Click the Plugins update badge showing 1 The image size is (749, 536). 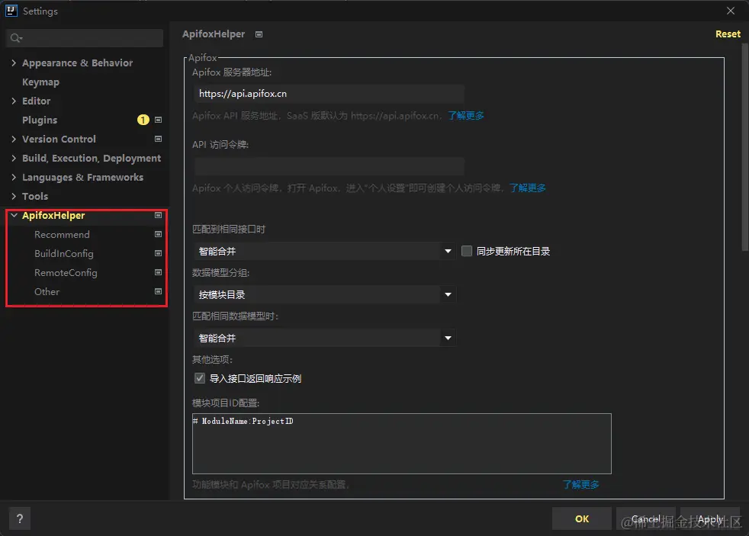[x=143, y=120]
